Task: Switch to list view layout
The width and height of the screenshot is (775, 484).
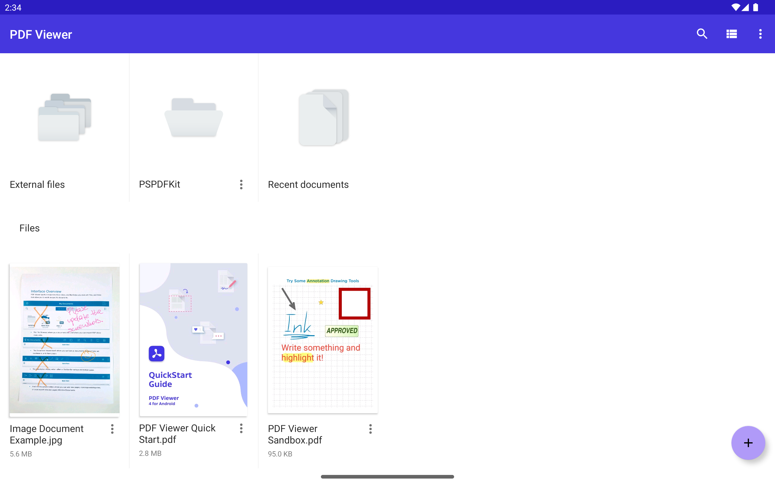Action: (x=731, y=34)
